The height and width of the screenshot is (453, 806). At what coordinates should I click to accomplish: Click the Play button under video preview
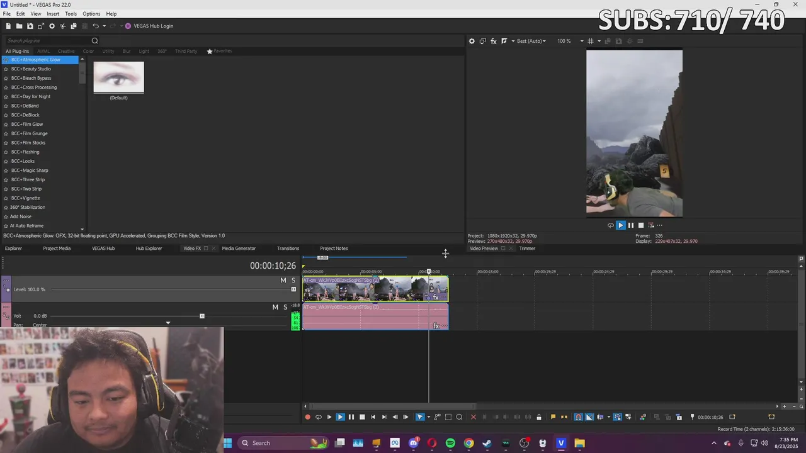(620, 225)
